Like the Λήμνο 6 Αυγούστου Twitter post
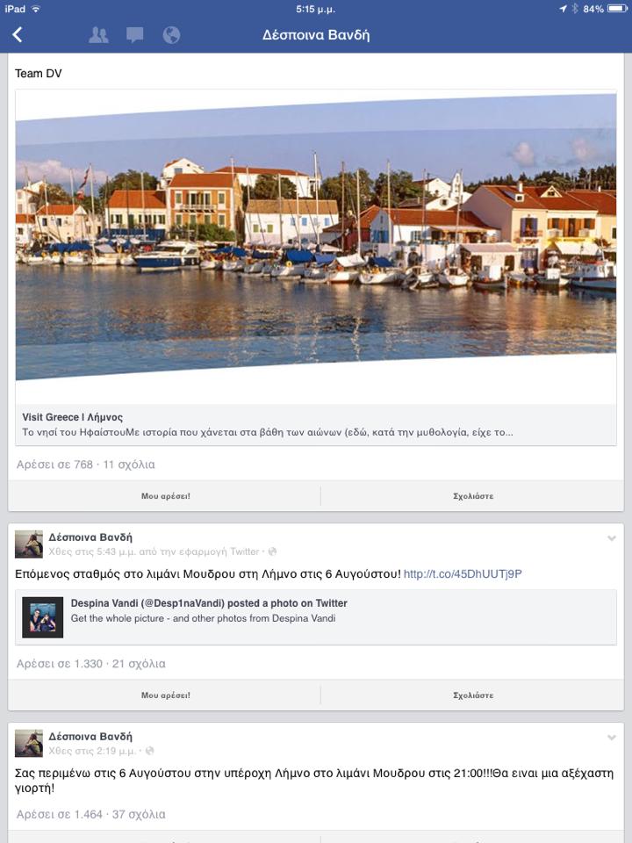 [165, 695]
